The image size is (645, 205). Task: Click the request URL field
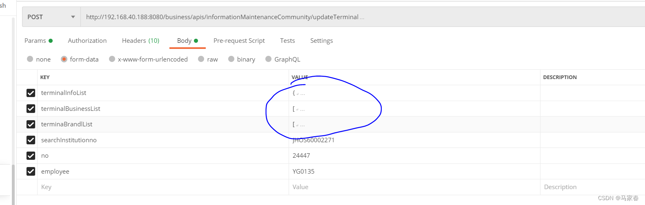tap(363, 17)
